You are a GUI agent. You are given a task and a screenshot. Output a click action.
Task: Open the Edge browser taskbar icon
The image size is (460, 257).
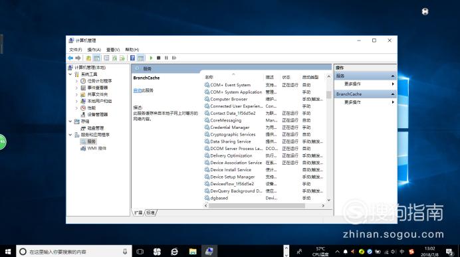pos(175,252)
